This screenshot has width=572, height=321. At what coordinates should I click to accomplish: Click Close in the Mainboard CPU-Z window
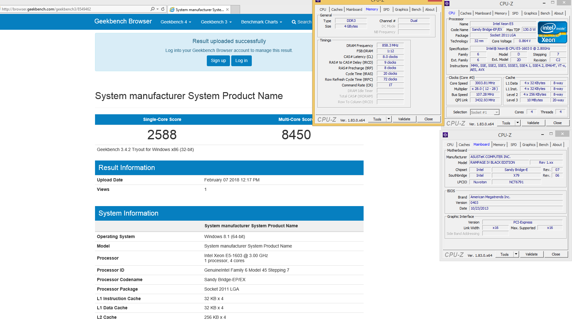(556, 254)
